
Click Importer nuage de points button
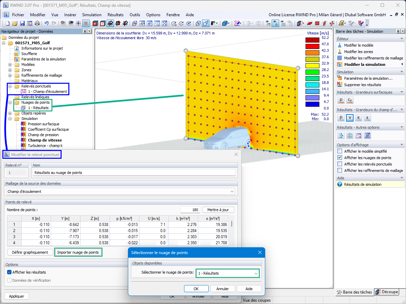78,252
